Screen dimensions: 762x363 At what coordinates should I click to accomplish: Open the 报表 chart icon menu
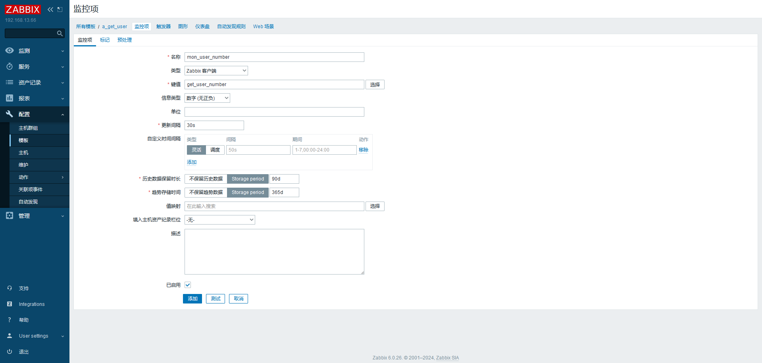coord(10,98)
